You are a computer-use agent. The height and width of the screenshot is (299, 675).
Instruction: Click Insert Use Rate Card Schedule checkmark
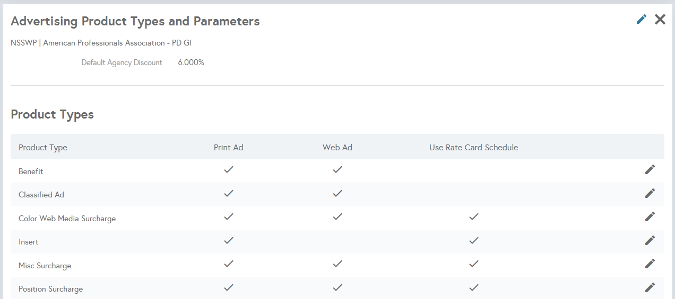coord(474,240)
